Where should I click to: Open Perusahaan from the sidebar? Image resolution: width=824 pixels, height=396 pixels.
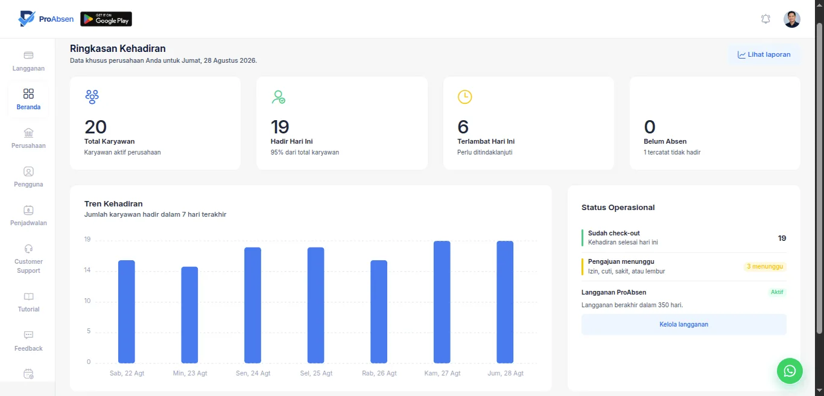point(28,139)
